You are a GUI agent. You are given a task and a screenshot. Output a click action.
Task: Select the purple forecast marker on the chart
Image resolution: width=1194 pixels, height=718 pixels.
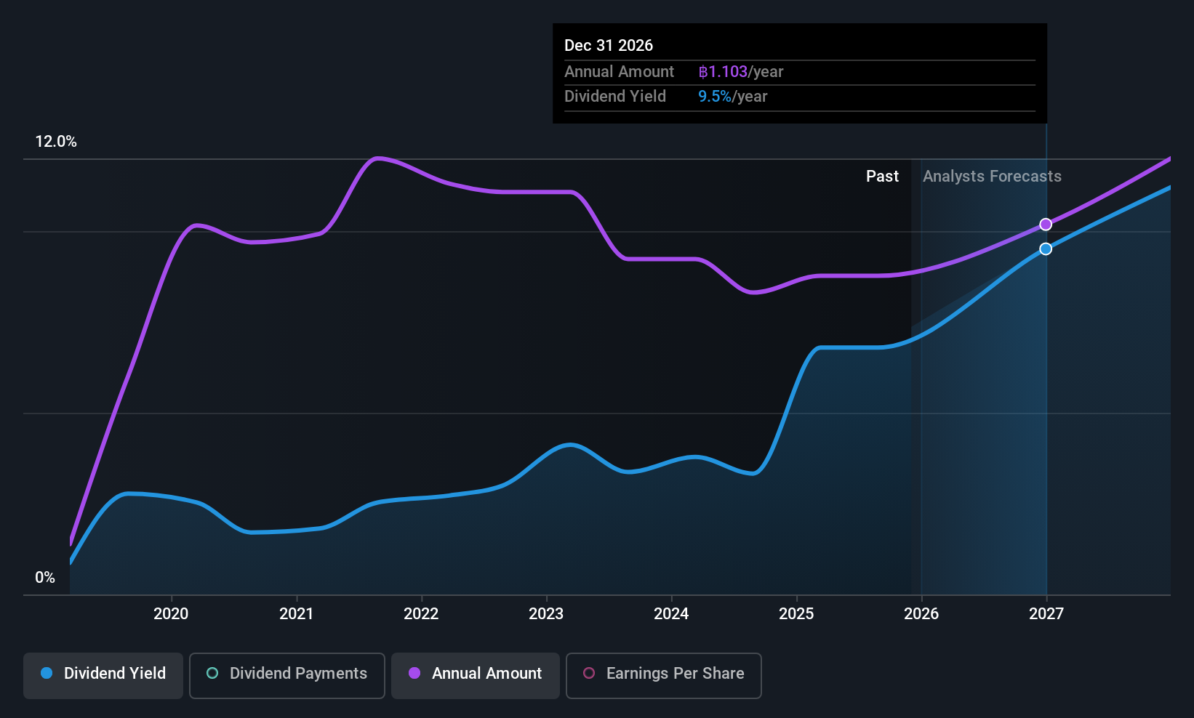point(1045,224)
